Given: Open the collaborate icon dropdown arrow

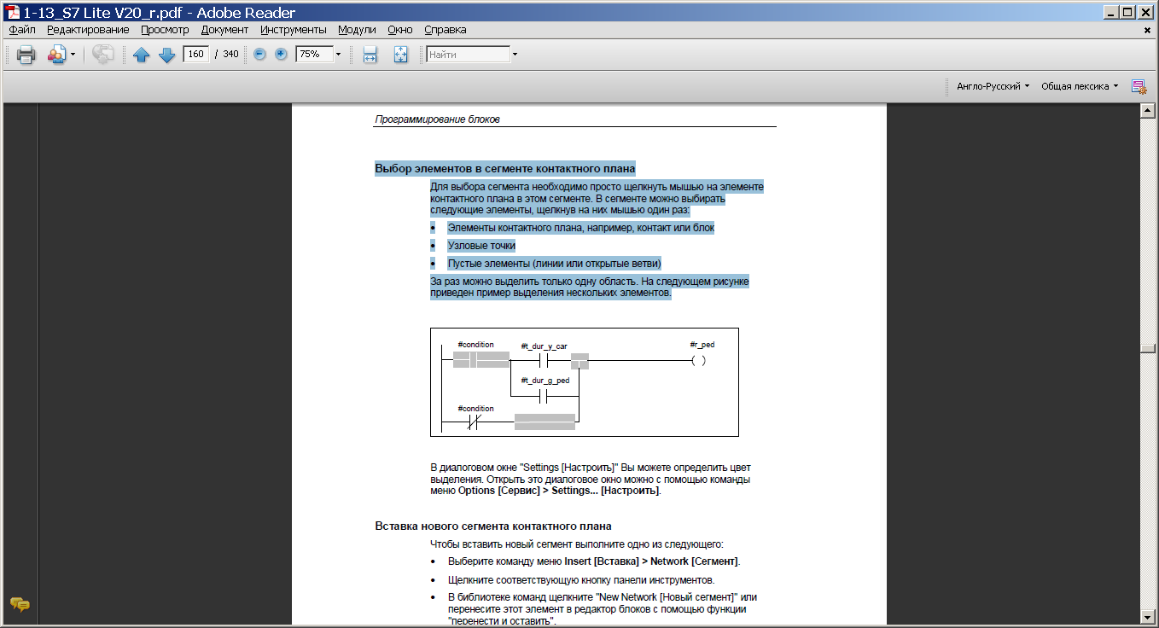Looking at the screenshot, I should pos(73,55).
